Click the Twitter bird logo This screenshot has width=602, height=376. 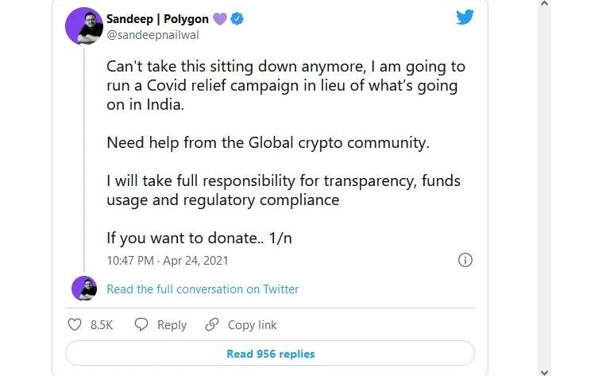465,17
